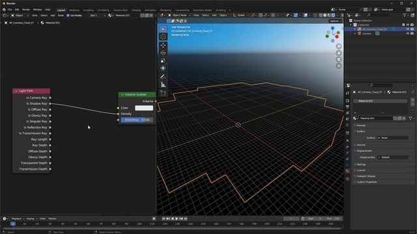
Task: Play the animation forward
Action: point(177,218)
